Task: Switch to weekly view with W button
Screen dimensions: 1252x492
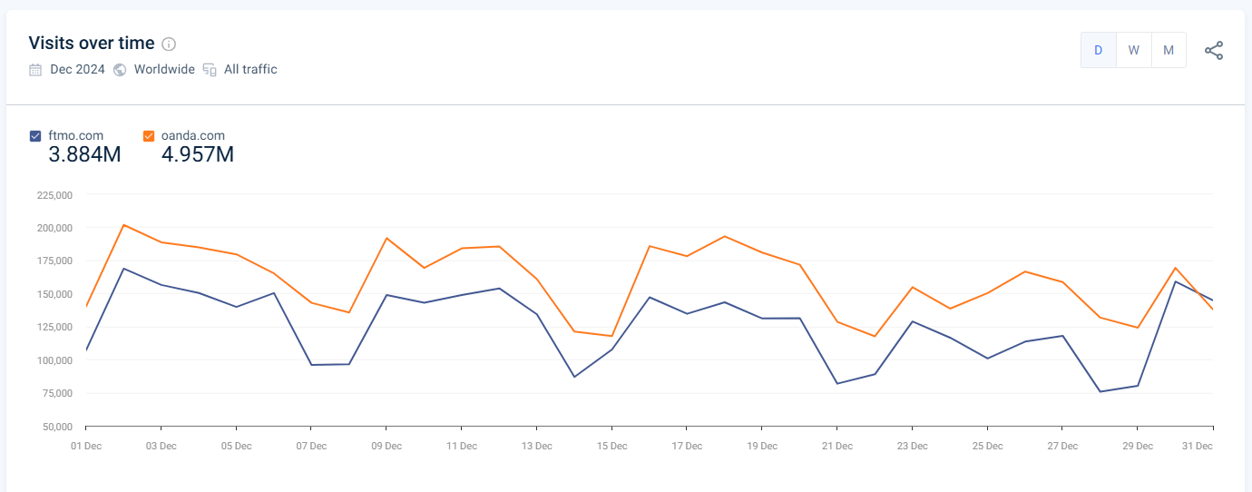Action: [x=1133, y=50]
